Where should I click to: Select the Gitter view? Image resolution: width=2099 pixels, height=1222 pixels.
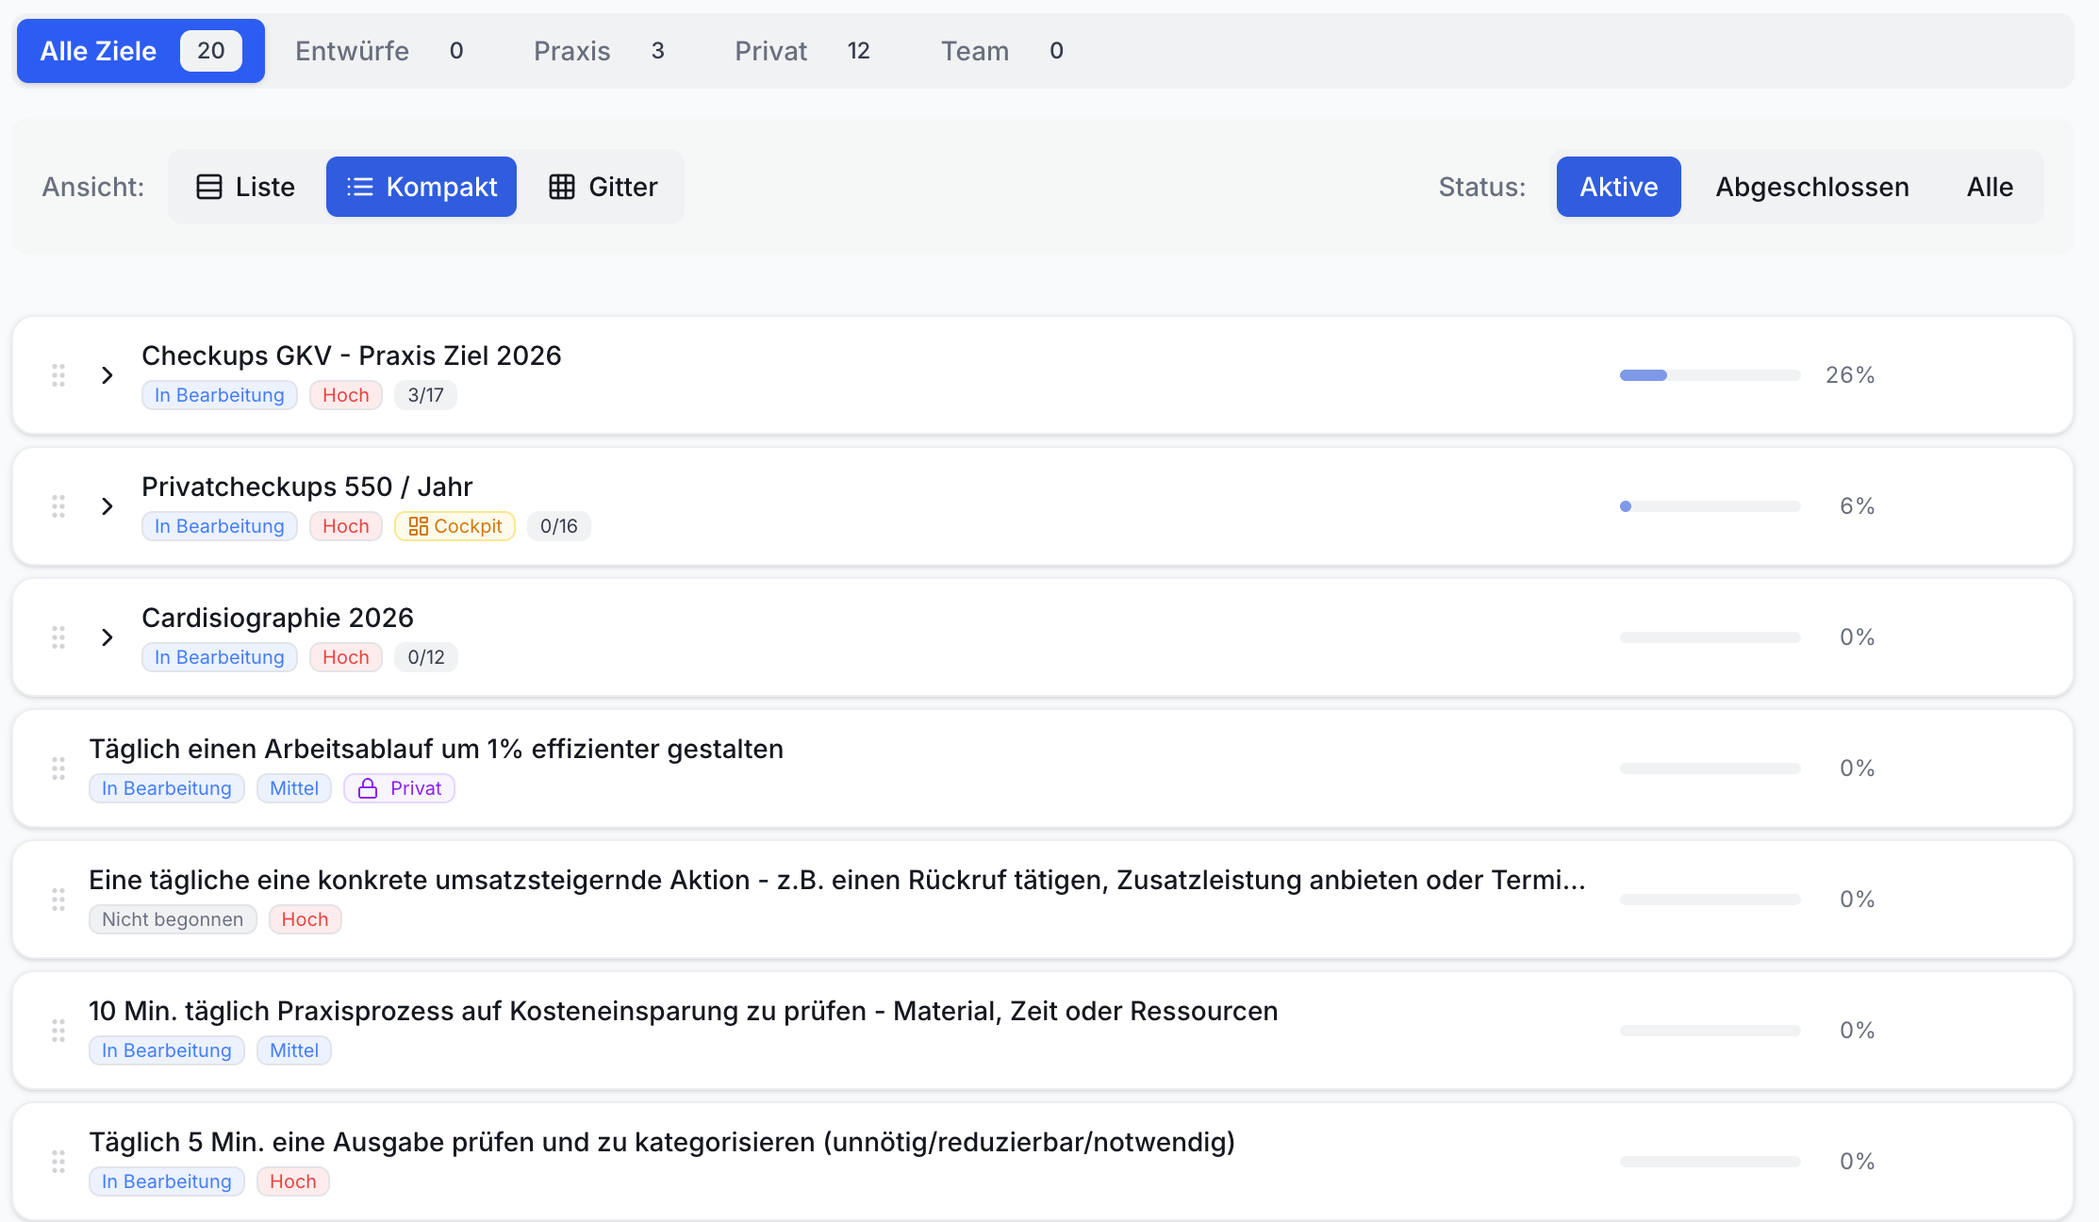[x=603, y=187]
